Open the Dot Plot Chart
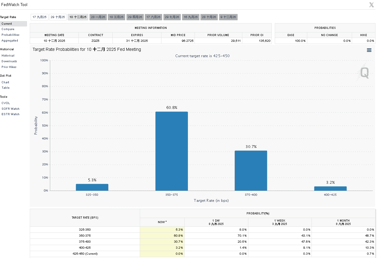377x258 pixels. coord(5,82)
